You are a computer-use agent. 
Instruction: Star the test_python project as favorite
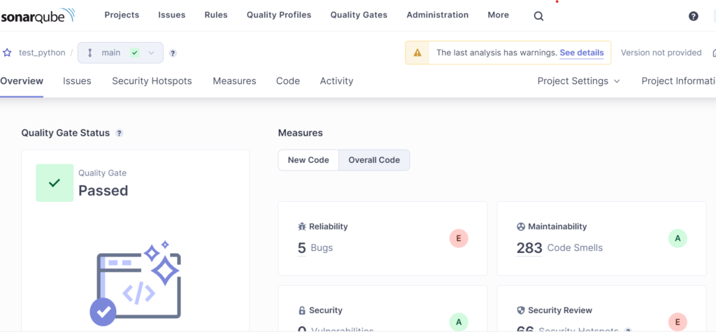8,52
